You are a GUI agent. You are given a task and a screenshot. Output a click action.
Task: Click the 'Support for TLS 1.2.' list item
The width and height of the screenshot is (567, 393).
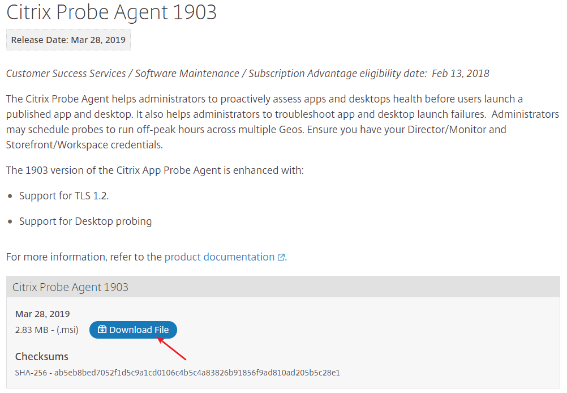(x=64, y=196)
